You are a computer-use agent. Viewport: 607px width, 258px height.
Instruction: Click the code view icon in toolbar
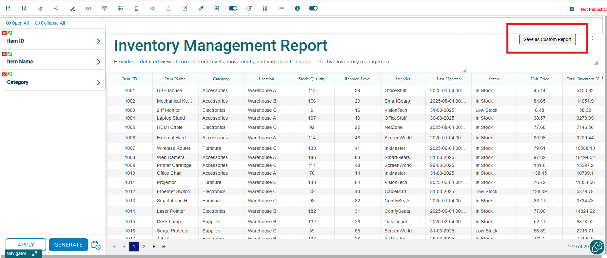[x=88, y=9]
